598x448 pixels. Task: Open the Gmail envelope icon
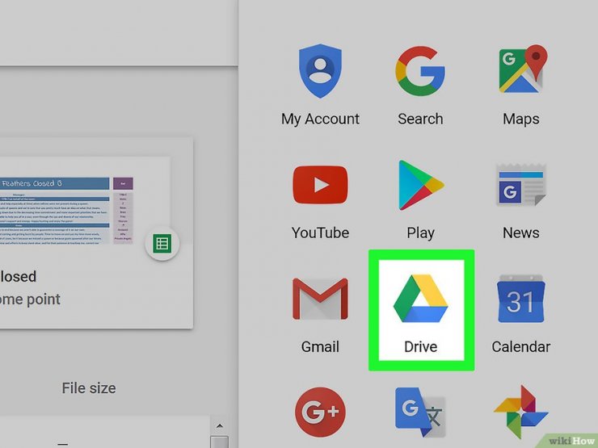coord(320,299)
